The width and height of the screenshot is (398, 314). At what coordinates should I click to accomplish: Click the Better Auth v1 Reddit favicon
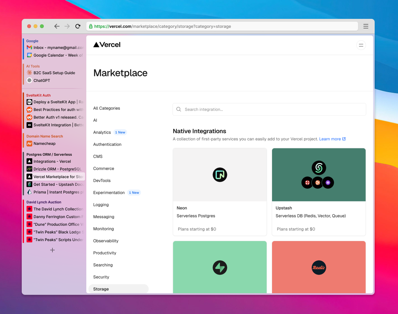click(x=29, y=117)
